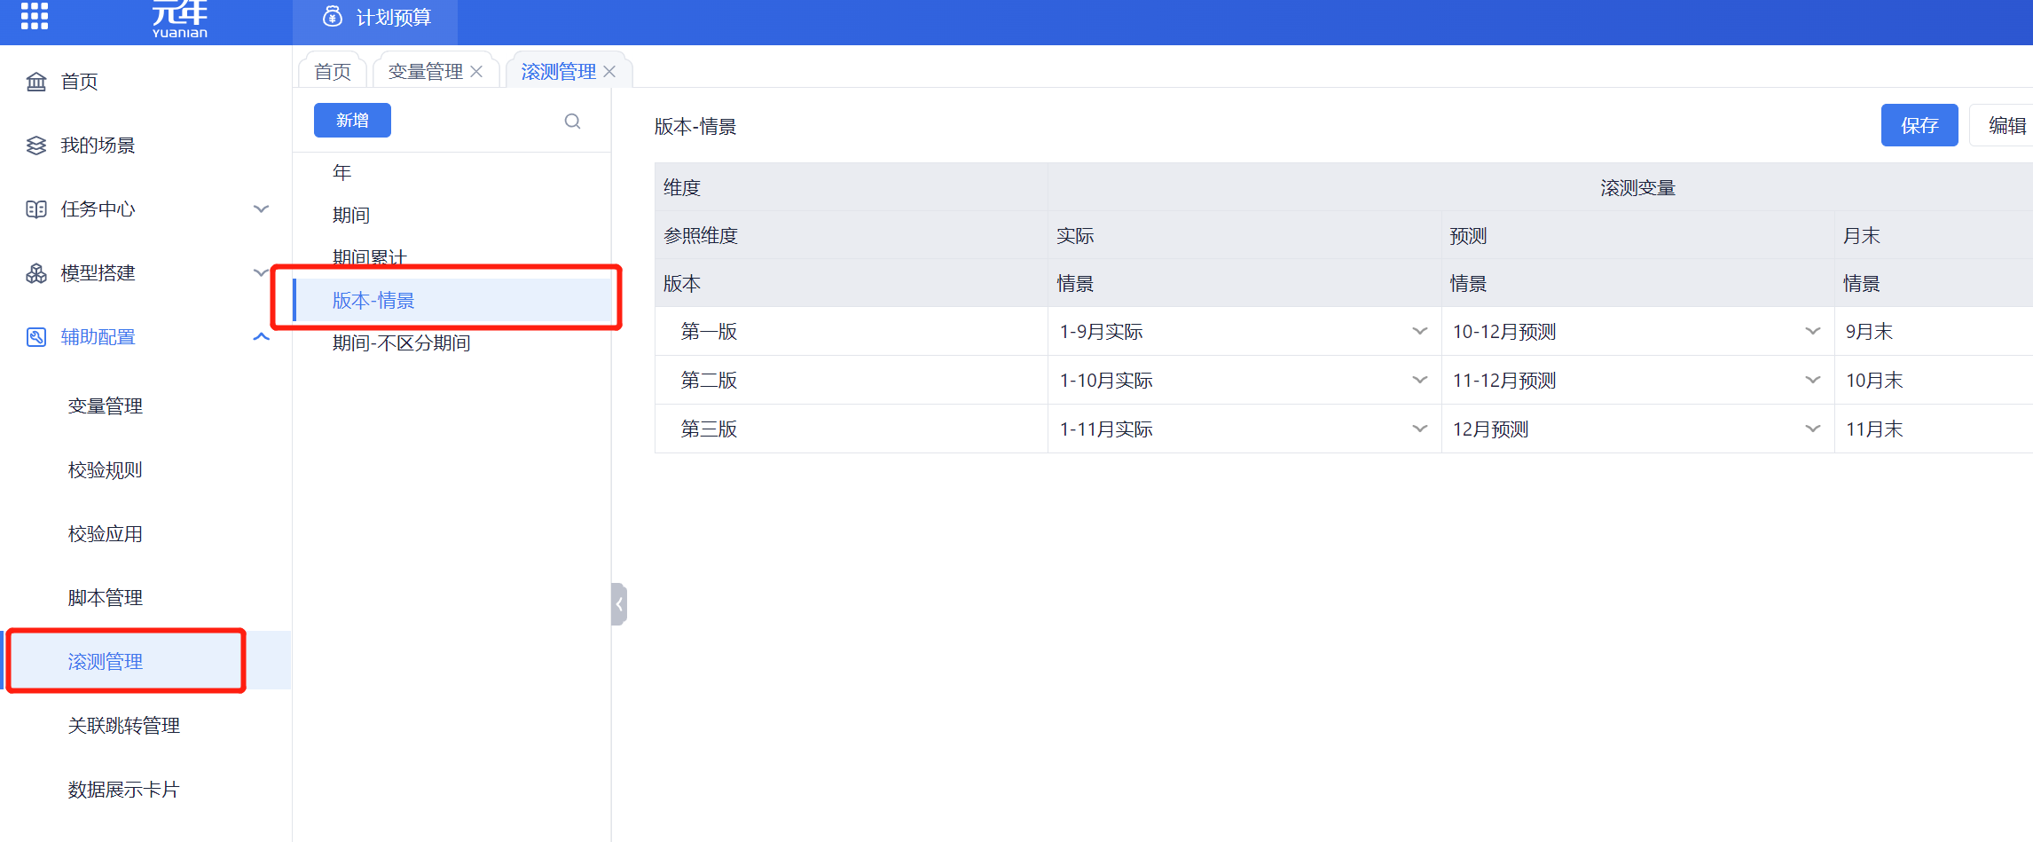Click the 辅助配置 sidebar icon
This screenshot has height=842, width=2033.
tap(36, 337)
